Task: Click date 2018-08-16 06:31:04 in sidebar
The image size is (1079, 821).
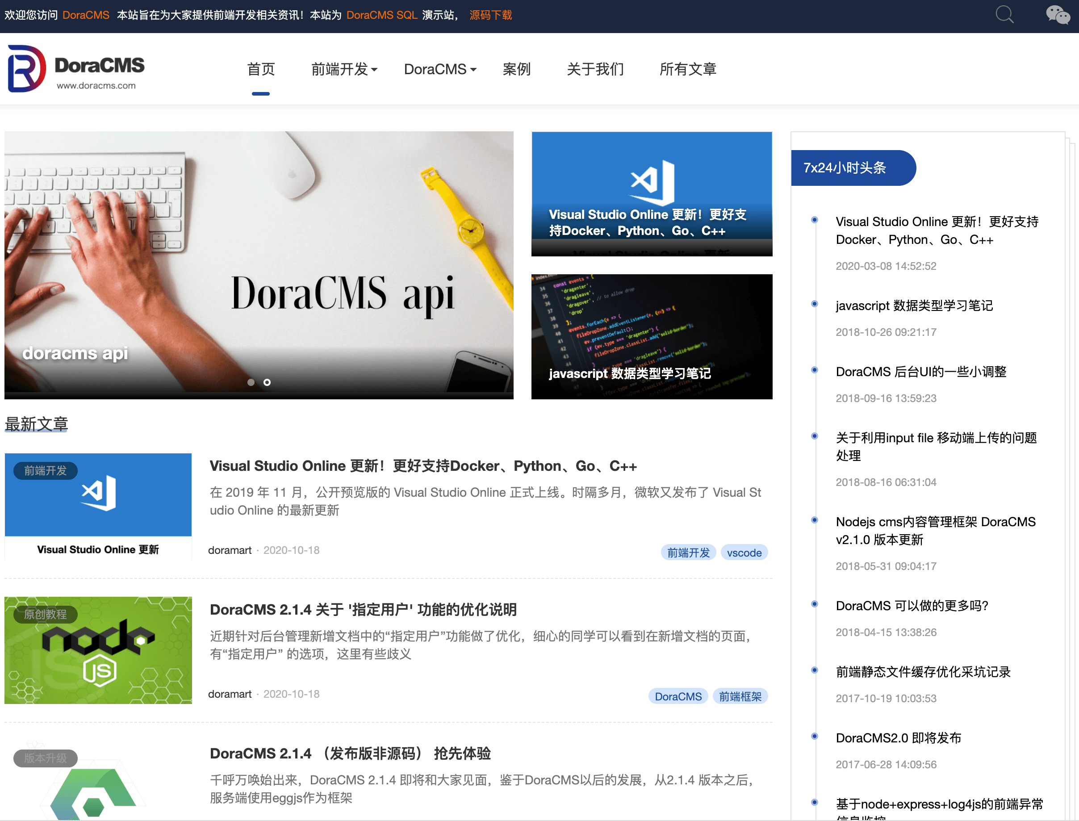Action: (x=886, y=482)
